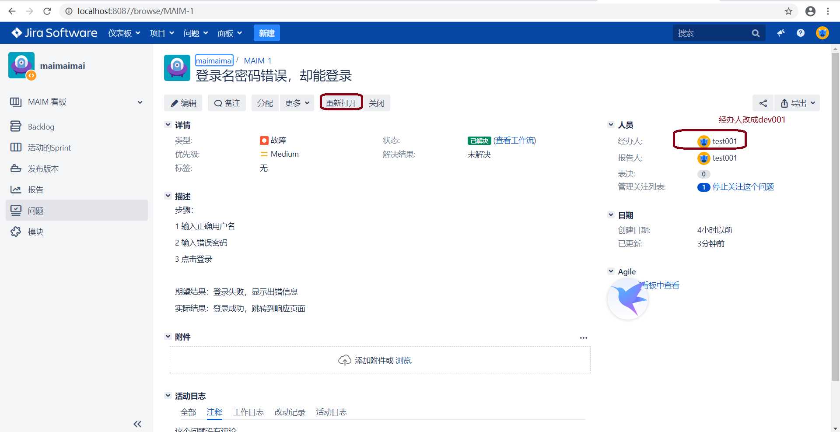Reload the page with refresh icon

(x=47, y=11)
